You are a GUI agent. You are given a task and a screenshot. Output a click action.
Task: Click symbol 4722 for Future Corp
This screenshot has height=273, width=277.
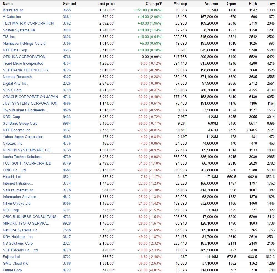(67, 270)
